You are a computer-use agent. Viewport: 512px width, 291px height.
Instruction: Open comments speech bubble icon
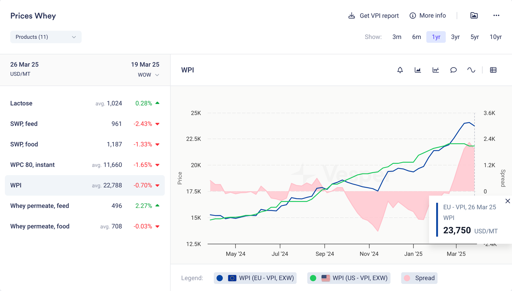click(453, 70)
